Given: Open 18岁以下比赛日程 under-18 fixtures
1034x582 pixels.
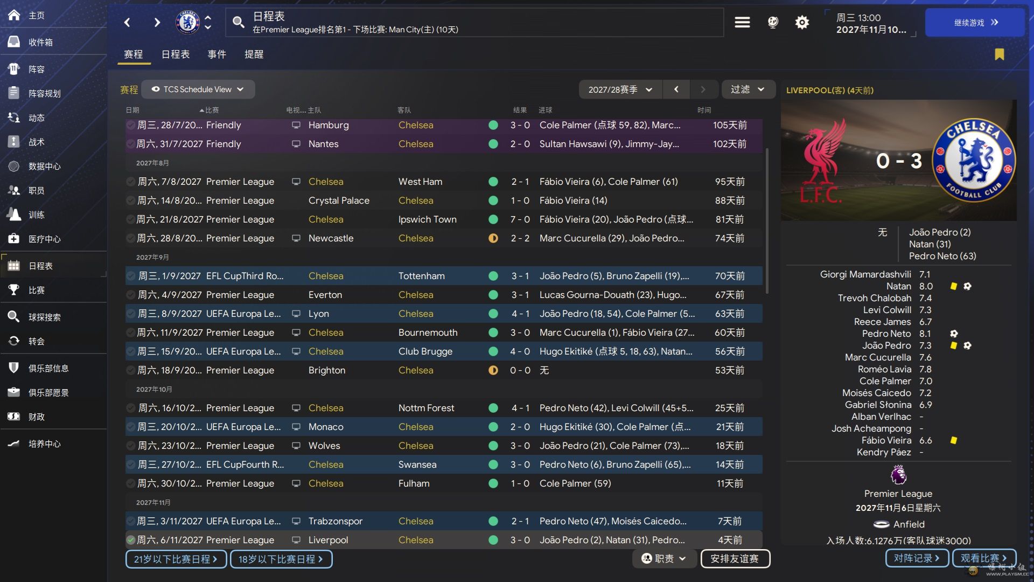Looking at the screenshot, I should click(281, 559).
